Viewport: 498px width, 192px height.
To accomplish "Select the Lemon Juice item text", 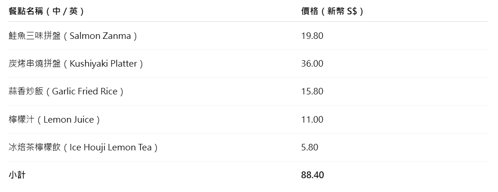I will [x=68, y=119].
